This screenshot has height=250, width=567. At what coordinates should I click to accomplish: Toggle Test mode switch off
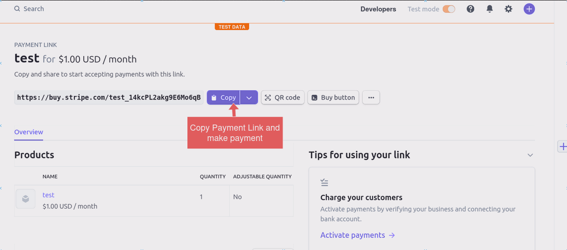click(x=449, y=9)
